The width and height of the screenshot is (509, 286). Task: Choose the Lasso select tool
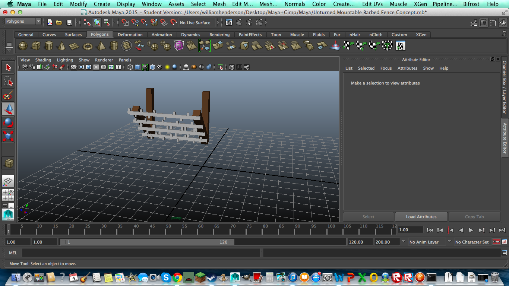click(8, 81)
